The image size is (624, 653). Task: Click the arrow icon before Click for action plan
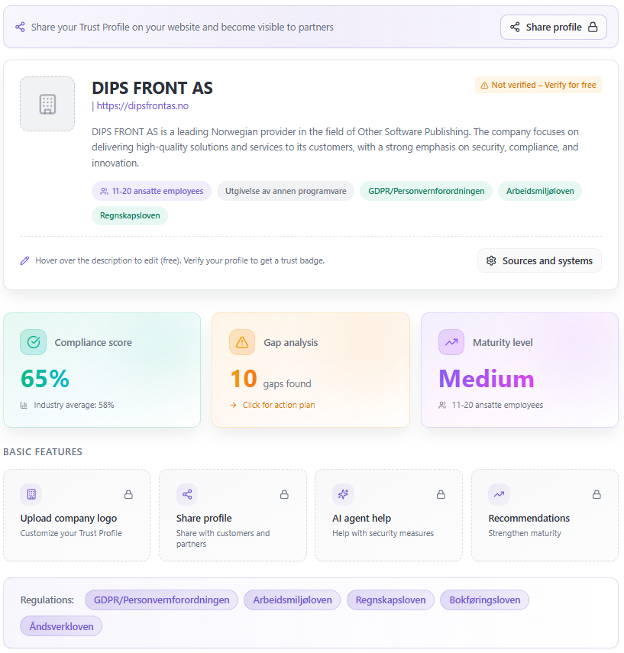(x=233, y=405)
